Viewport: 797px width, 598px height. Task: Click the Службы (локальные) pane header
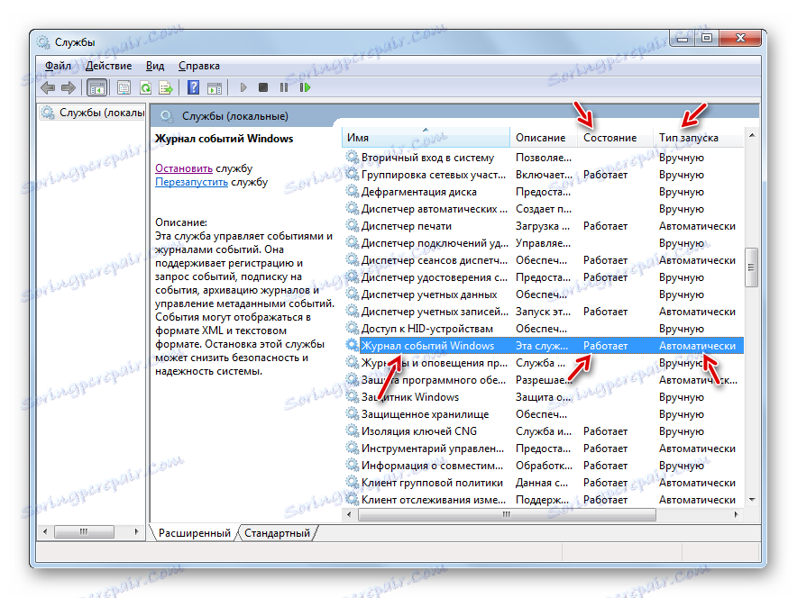(x=234, y=116)
